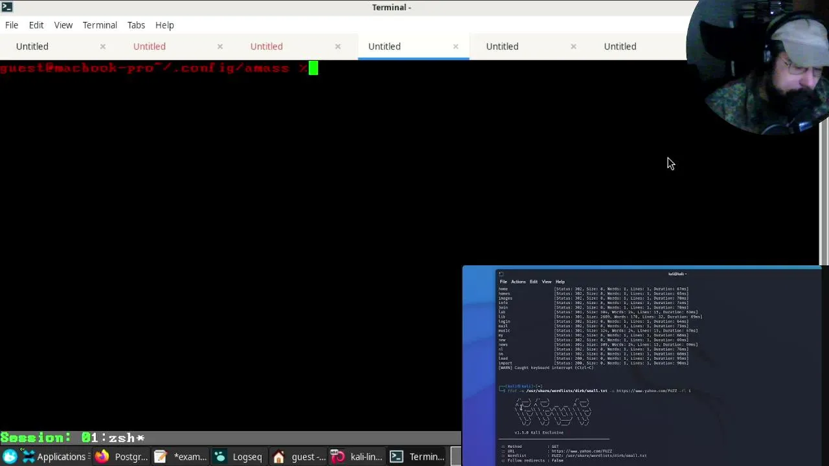Open File menu in the kali@kali inset window
Viewport: 829px width, 466px height.
(x=503, y=282)
